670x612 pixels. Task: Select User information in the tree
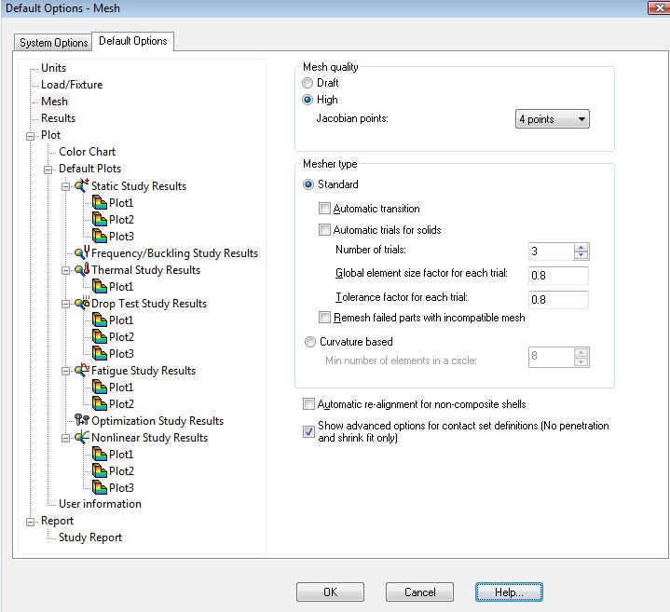pos(100,504)
